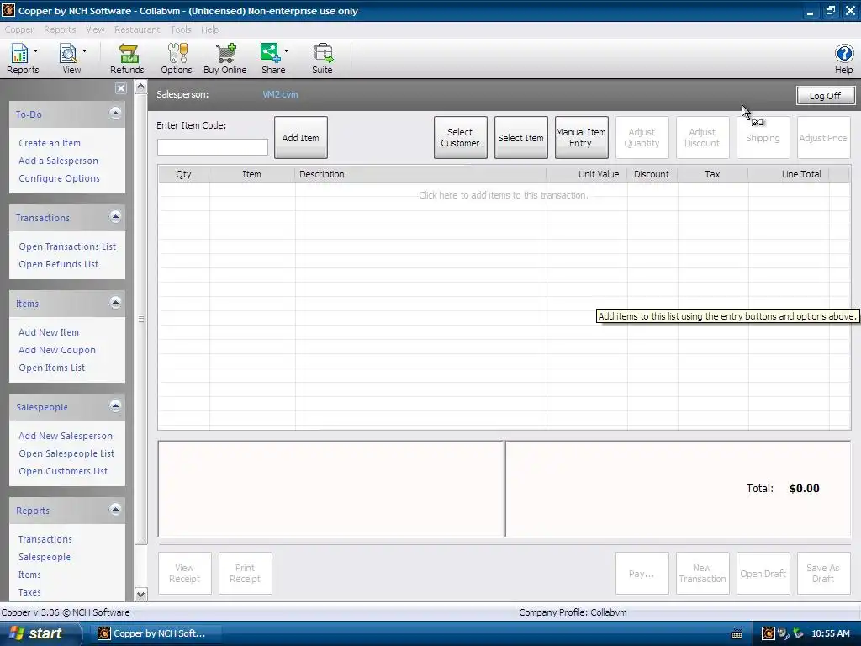This screenshot has height=646, width=861.
Task: Close the left sidebar panel
Action: pyautogui.click(x=121, y=88)
